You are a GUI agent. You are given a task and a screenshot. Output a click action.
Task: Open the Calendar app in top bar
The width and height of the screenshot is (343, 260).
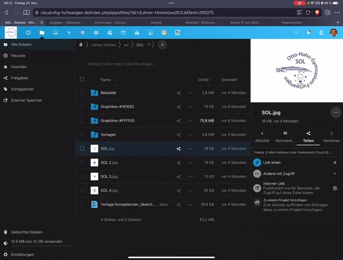pos(123,32)
